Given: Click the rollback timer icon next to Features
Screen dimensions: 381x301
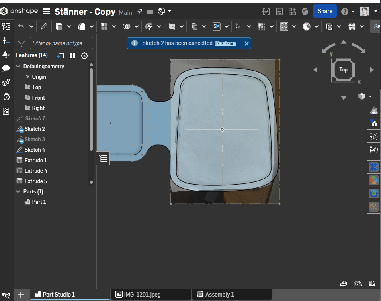Looking at the screenshot, I should tap(84, 55).
